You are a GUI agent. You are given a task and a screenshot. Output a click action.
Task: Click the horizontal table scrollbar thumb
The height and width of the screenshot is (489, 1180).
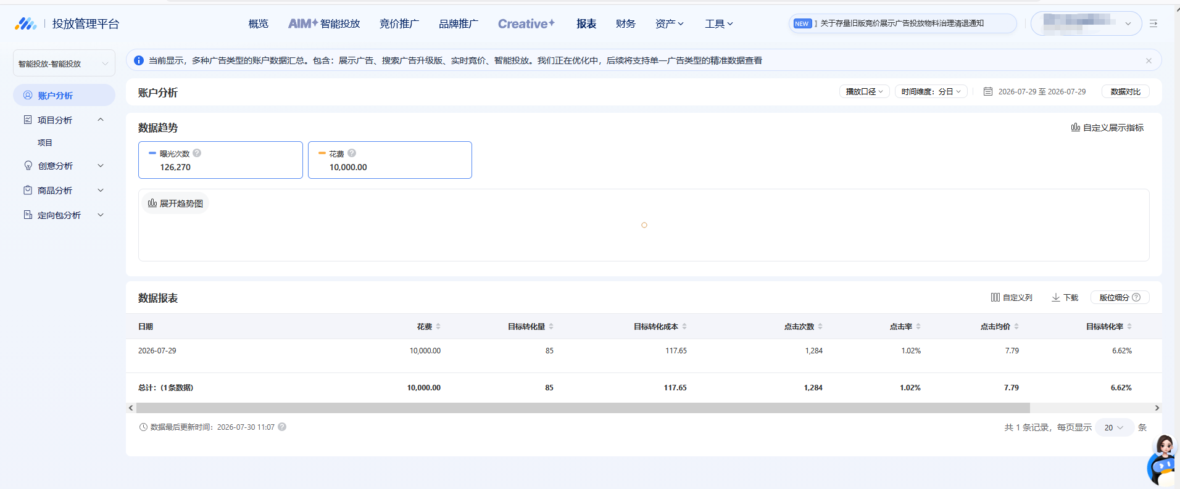[583, 408]
